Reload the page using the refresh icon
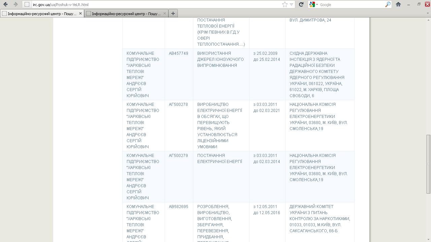 pos(301,4)
